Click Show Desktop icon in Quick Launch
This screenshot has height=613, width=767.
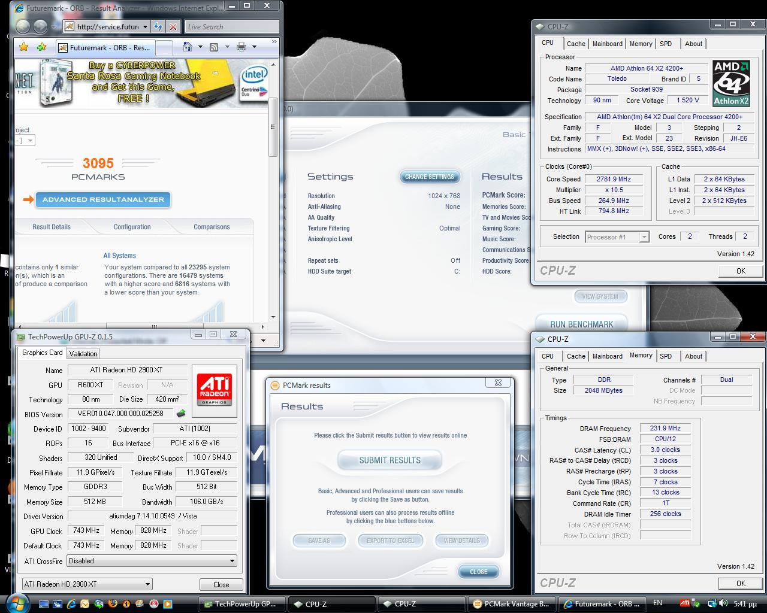pos(45,604)
